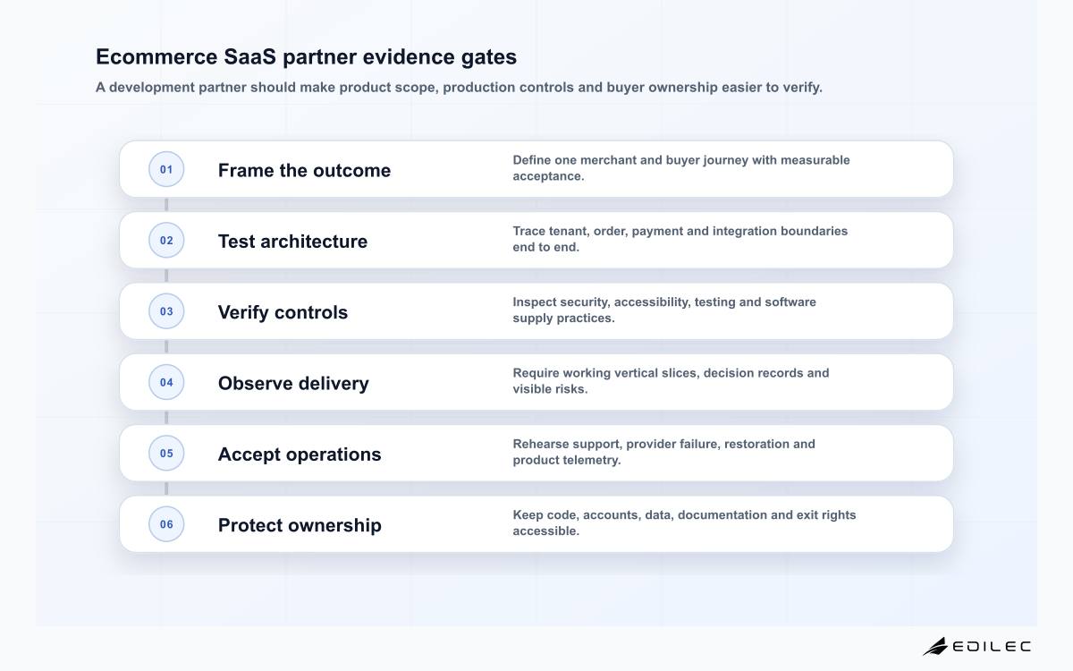Select the Accept operations heading

300,454
